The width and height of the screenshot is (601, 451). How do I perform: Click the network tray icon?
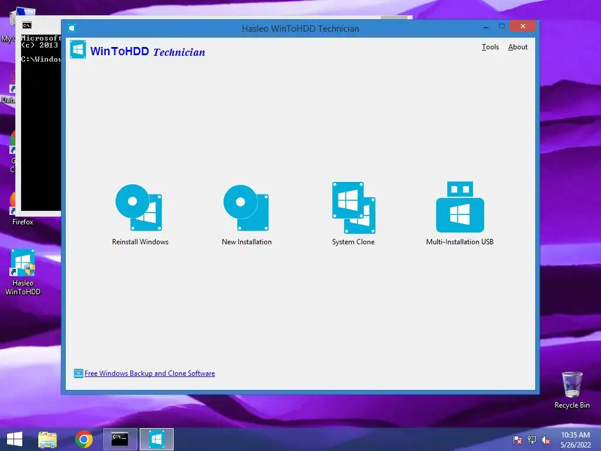[x=532, y=440]
